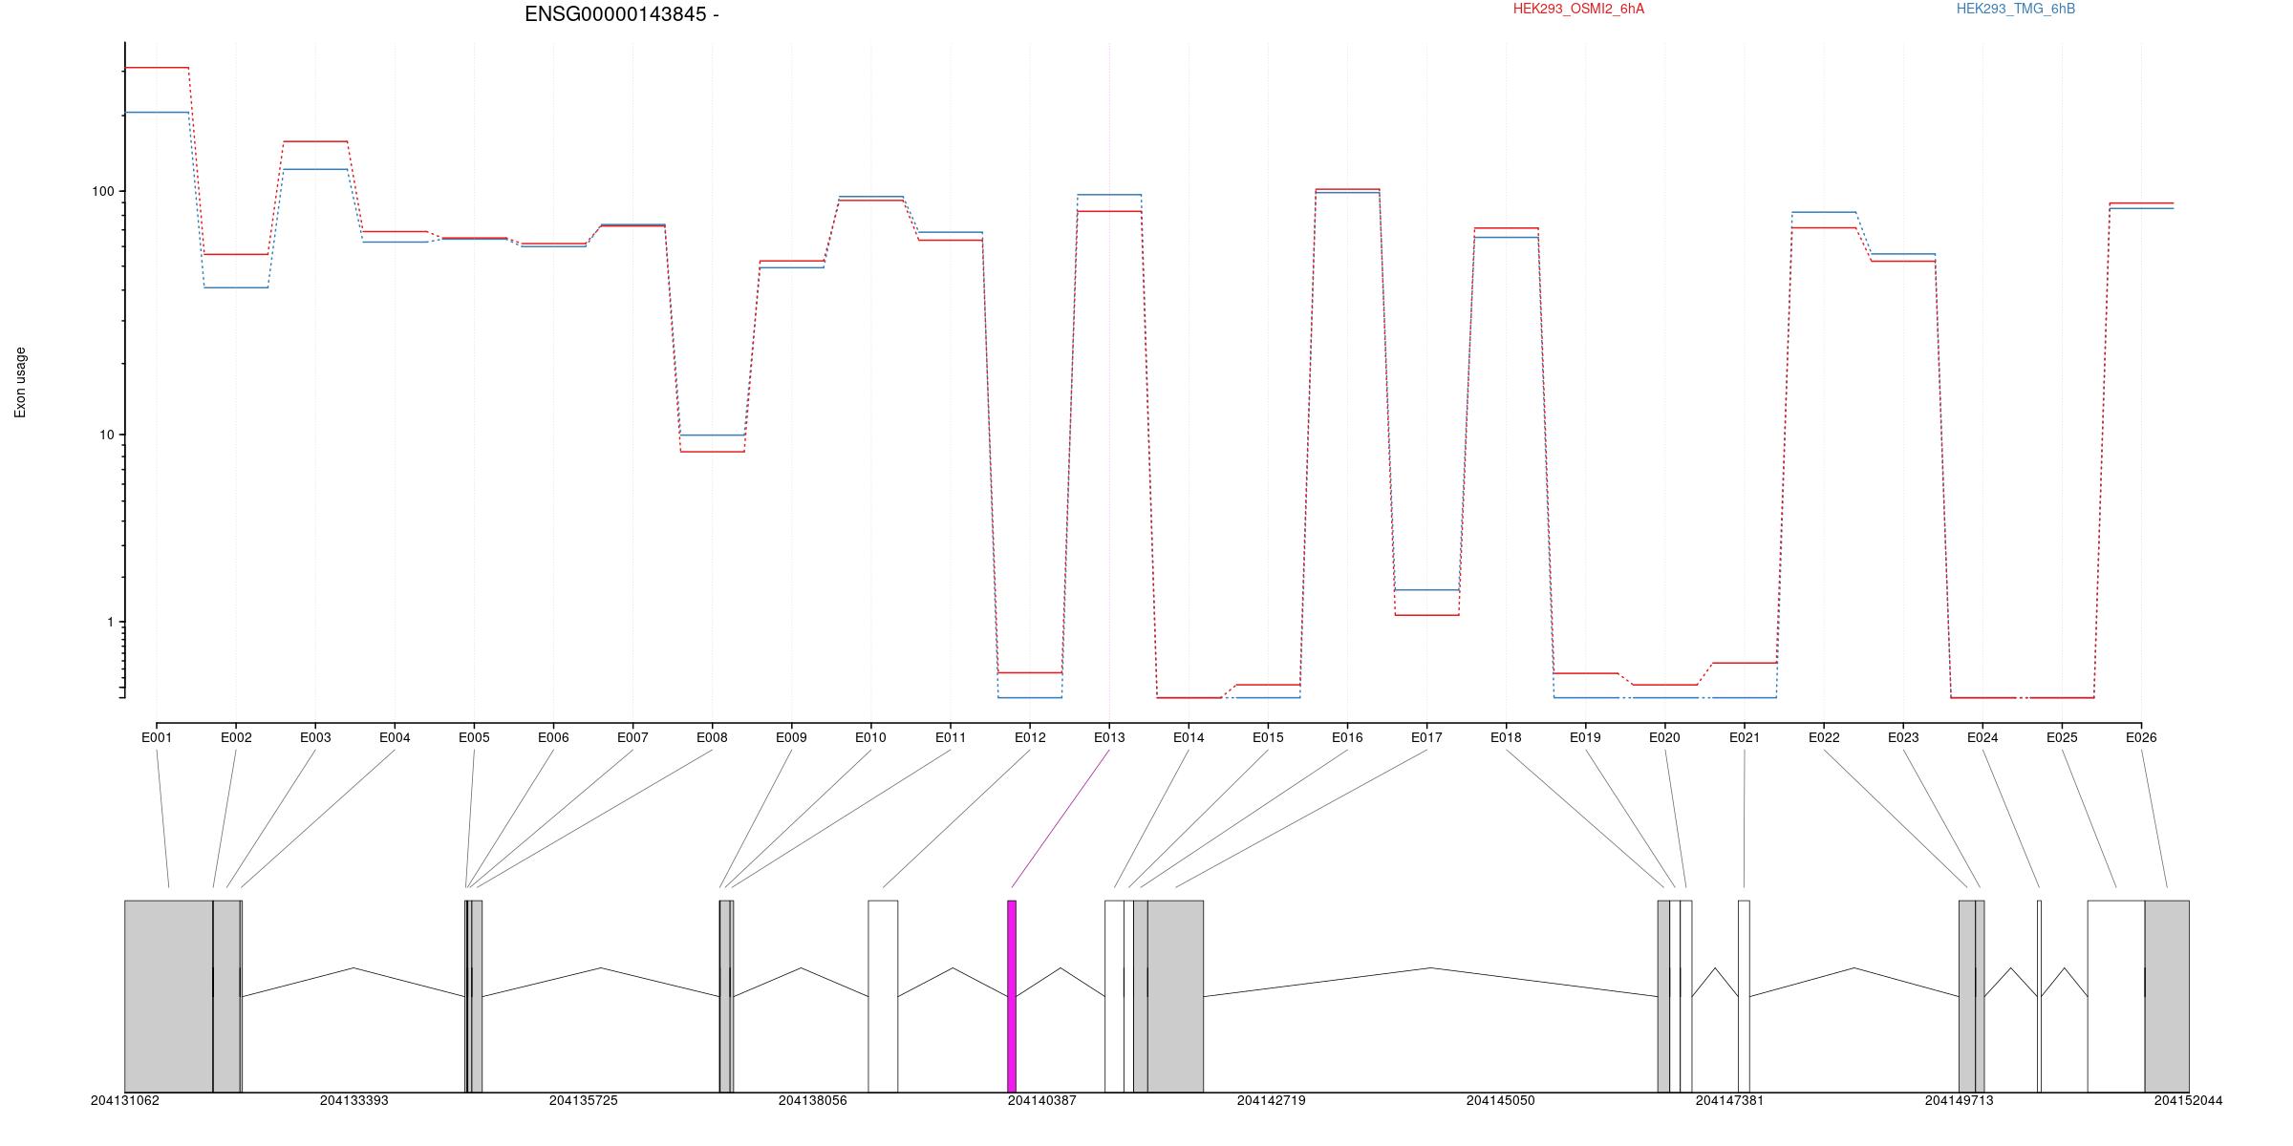Click the white exon block linked to E012
The height and width of the screenshot is (1146, 2293).
pos(883,996)
